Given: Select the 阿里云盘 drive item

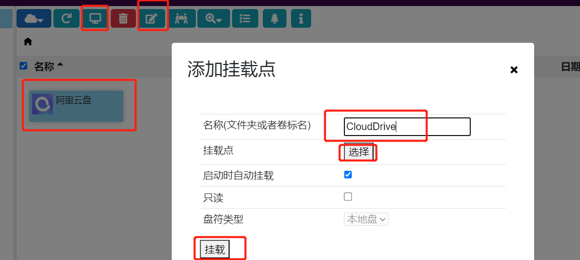Looking at the screenshot, I should click(x=76, y=106).
